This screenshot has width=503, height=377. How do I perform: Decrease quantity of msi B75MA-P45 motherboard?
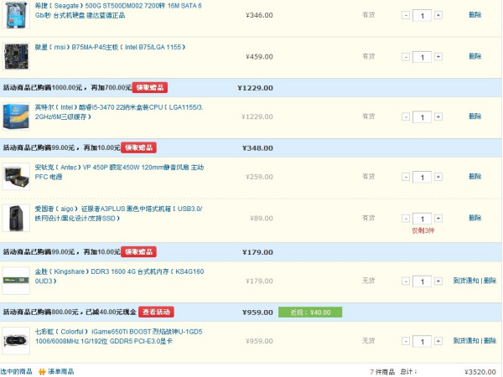coord(406,57)
